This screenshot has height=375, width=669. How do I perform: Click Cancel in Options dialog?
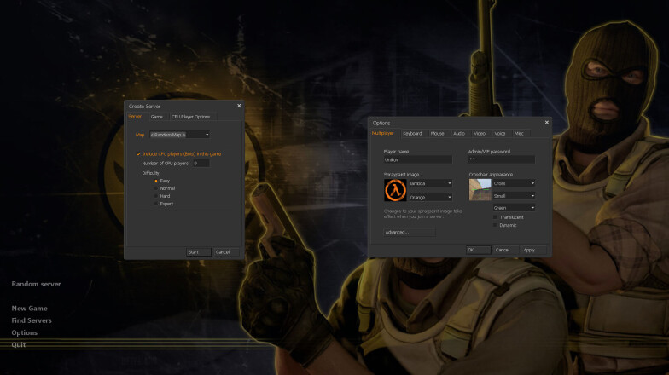(505, 251)
